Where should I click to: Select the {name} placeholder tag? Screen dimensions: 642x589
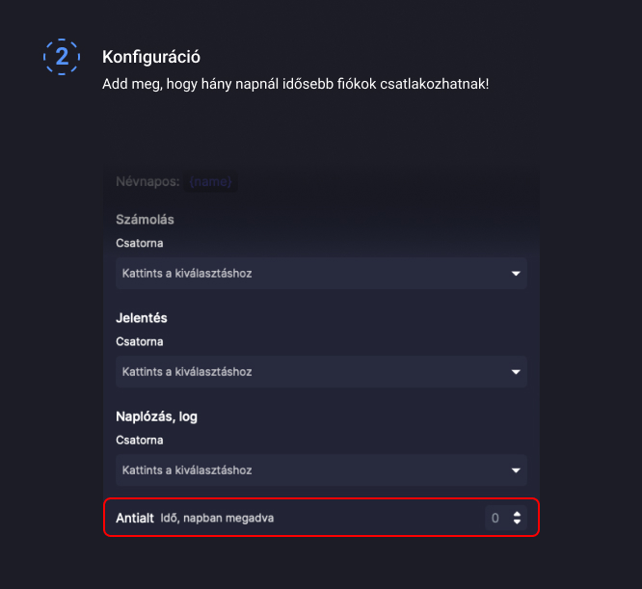pyautogui.click(x=211, y=181)
